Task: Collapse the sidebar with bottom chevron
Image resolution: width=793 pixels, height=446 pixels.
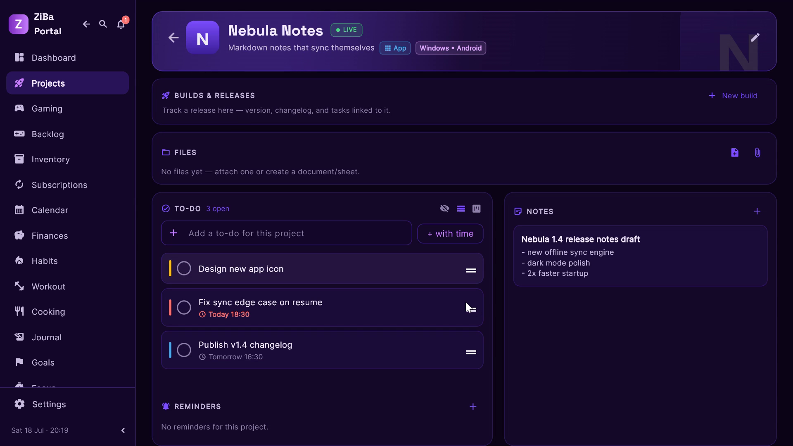Action: point(123,430)
